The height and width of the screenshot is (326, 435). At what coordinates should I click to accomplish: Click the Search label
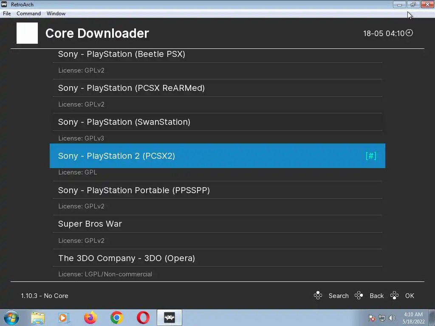coord(339,296)
